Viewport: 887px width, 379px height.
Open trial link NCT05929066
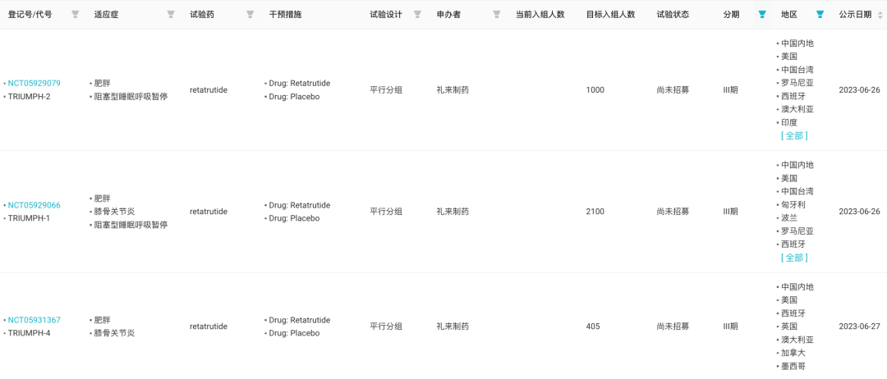pos(34,205)
